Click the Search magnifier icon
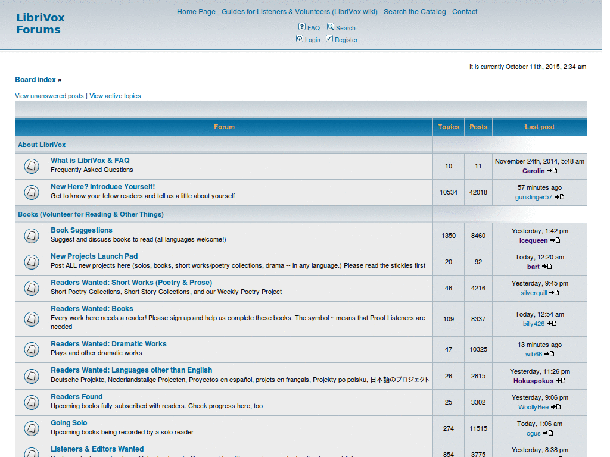Screen dimensions: 610x457 click(330, 26)
